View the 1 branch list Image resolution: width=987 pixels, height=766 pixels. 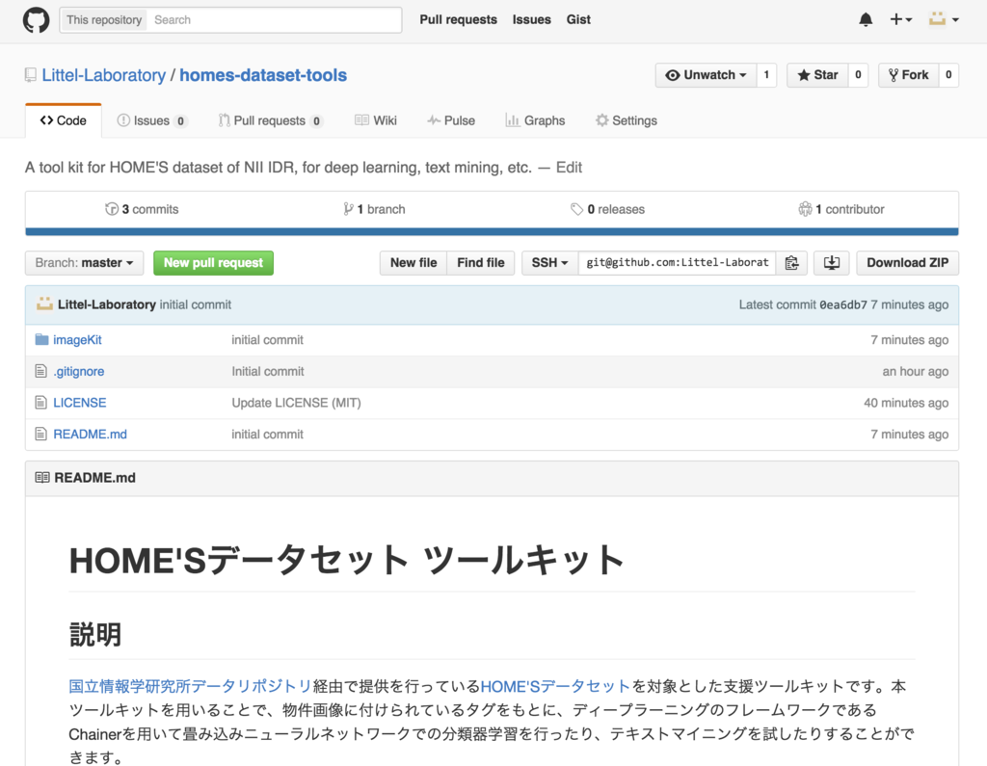point(375,209)
